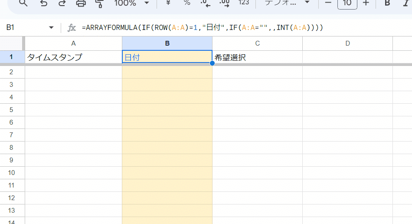Click the fx function icon
This screenshot has width=412, height=224.
pyautogui.click(x=72, y=28)
